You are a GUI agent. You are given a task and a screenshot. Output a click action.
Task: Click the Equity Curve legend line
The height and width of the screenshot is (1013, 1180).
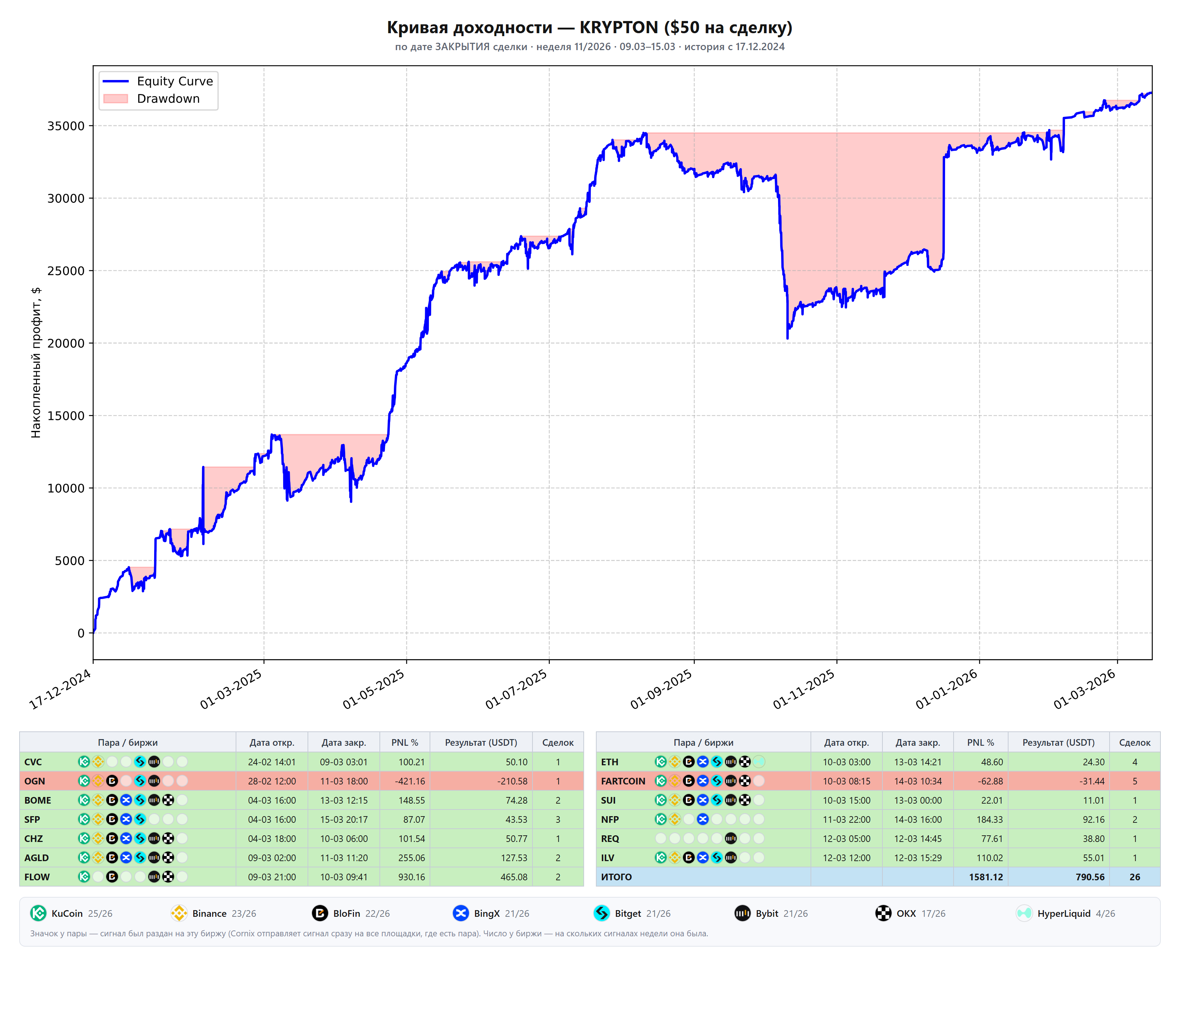(x=116, y=81)
